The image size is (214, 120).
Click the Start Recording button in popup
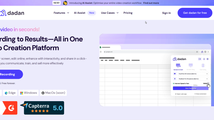tap(191, 88)
